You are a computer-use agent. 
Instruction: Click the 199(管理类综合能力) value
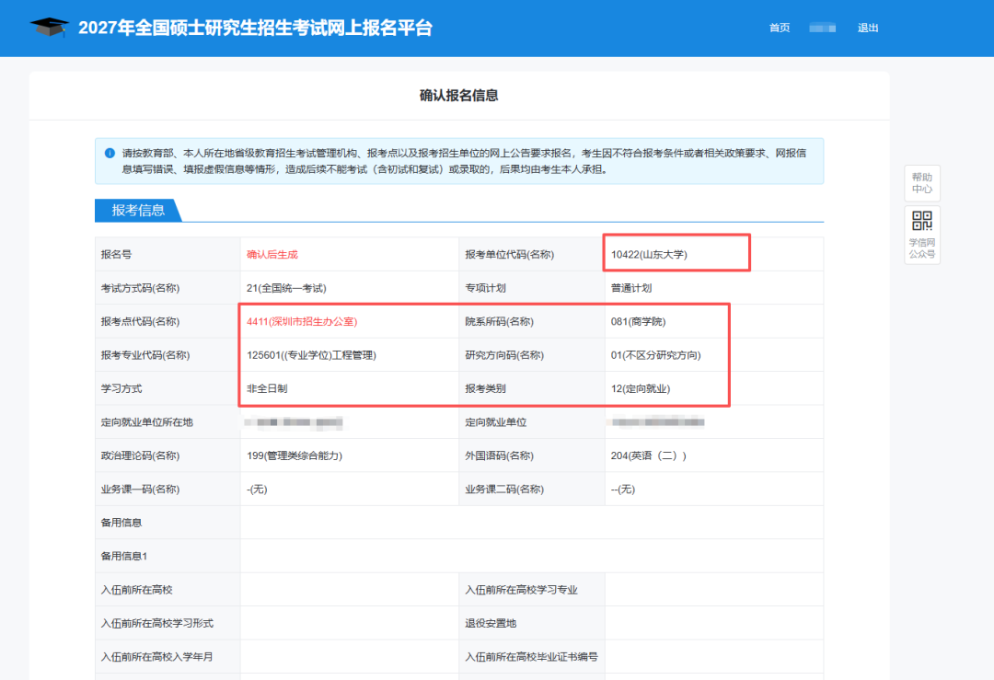pyautogui.click(x=295, y=456)
